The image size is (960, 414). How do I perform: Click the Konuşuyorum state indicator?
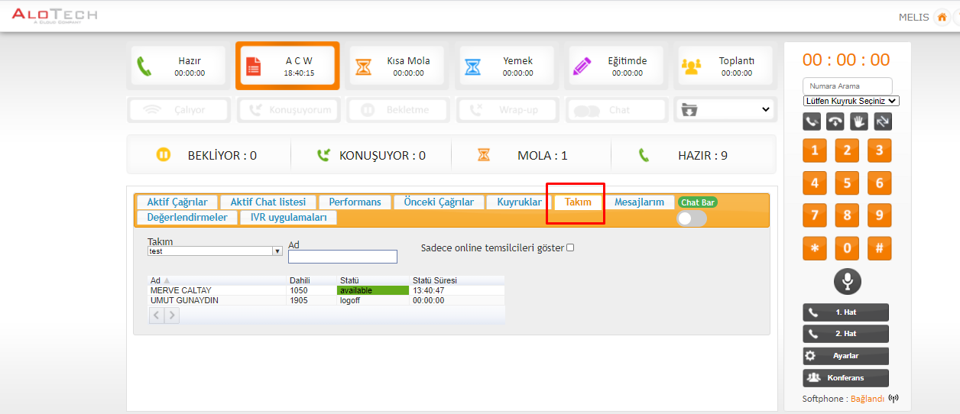tap(290, 110)
